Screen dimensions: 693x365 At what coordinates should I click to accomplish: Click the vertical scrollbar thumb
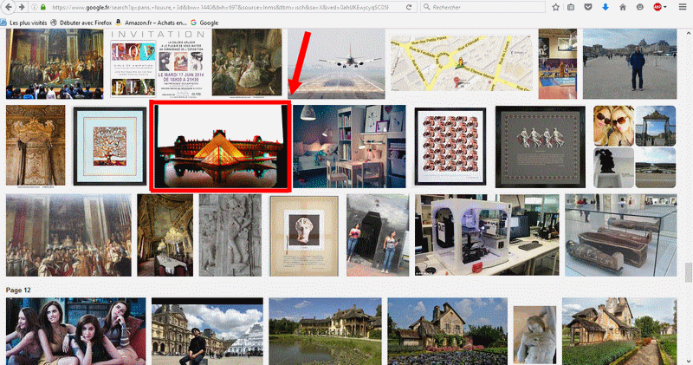pos(688,272)
